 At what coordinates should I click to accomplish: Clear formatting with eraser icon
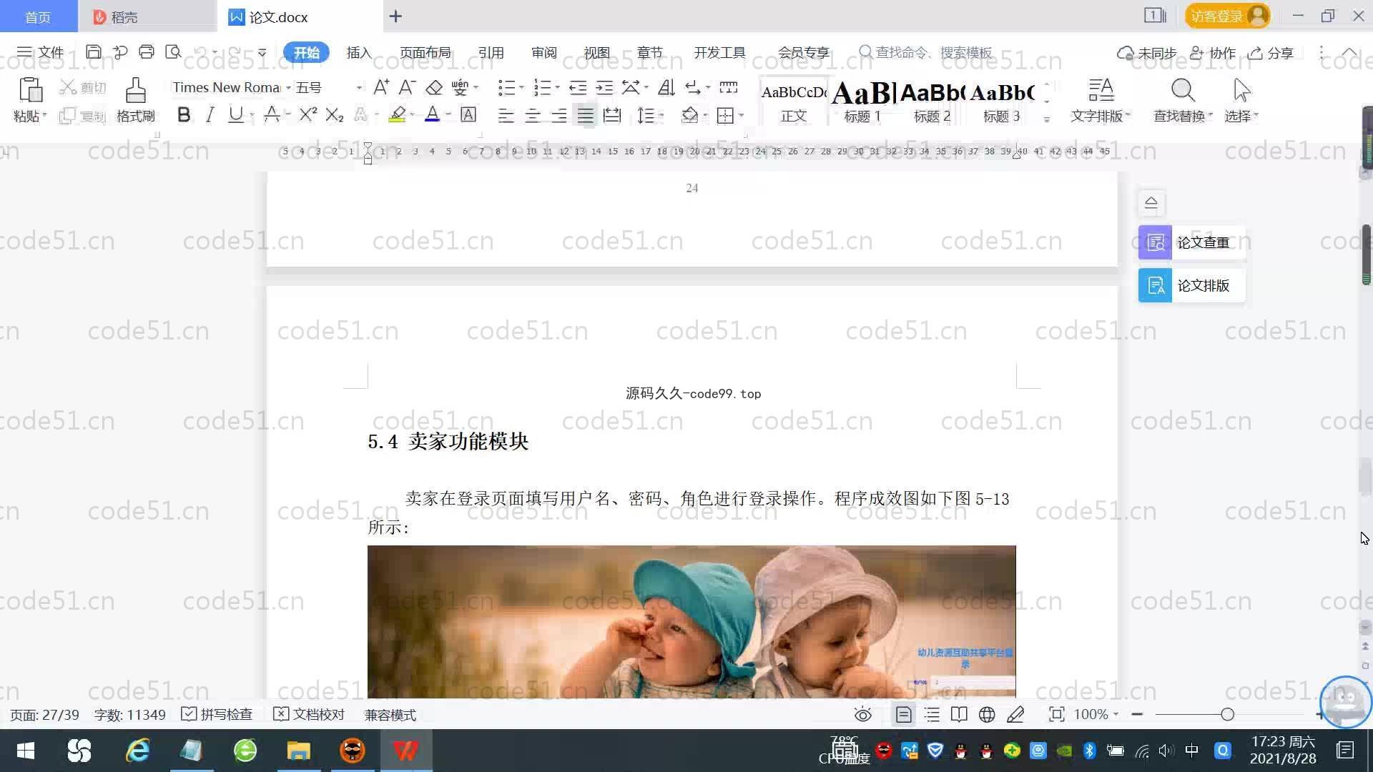[434, 87]
